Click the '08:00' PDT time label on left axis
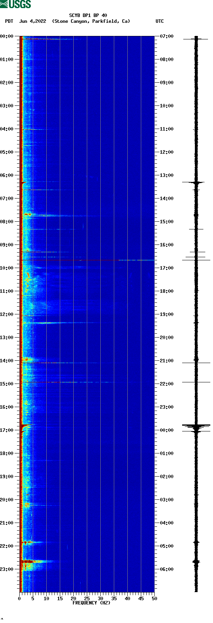213x623 pixels. [7, 222]
